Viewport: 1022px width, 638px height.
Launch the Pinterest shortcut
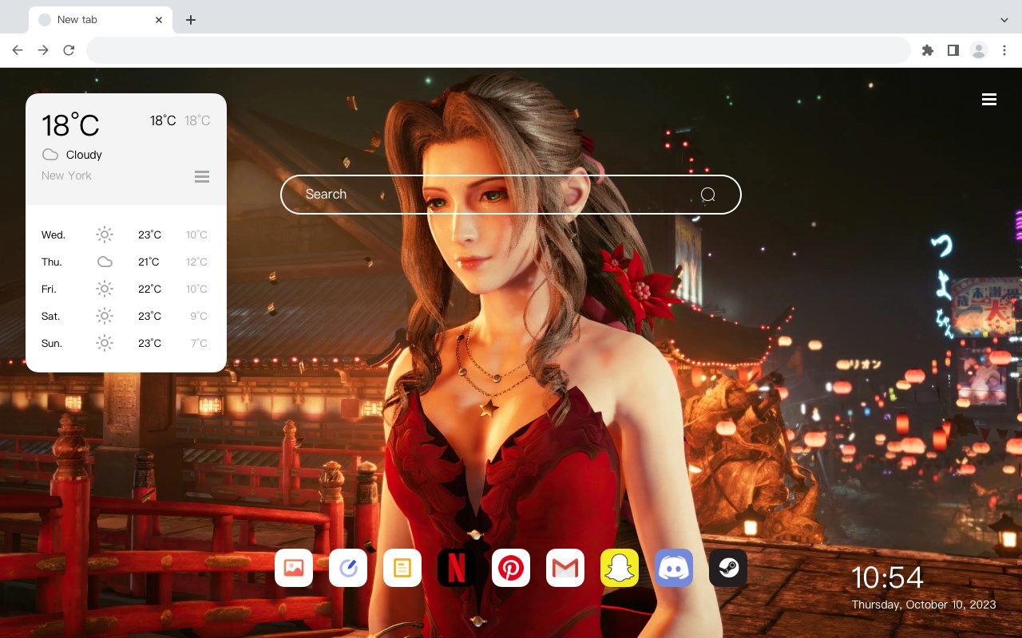pos(511,568)
